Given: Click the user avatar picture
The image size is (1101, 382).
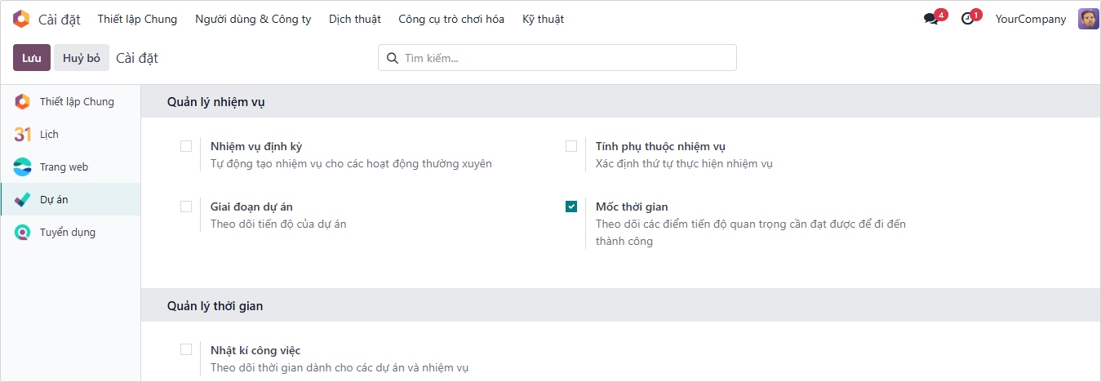Looking at the screenshot, I should 1088,19.
